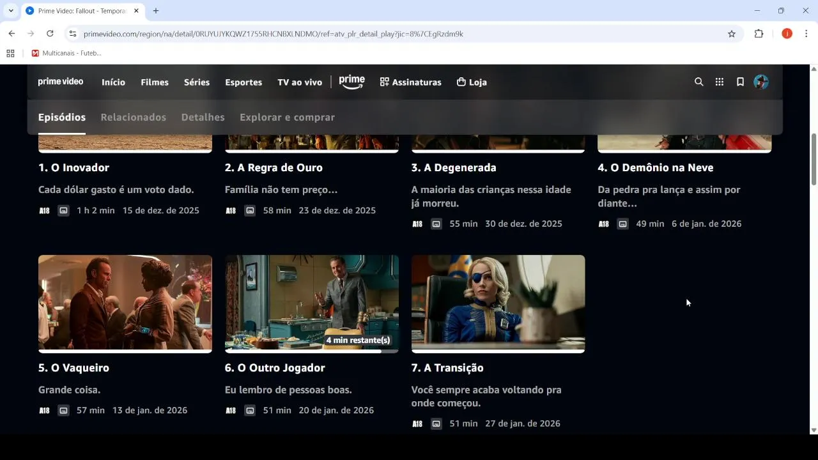Viewport: 818px width, 460px height.
Task: Open episode title 2. A Regra de Ouro
Action: pyautogui.click(x=274, y=167)
